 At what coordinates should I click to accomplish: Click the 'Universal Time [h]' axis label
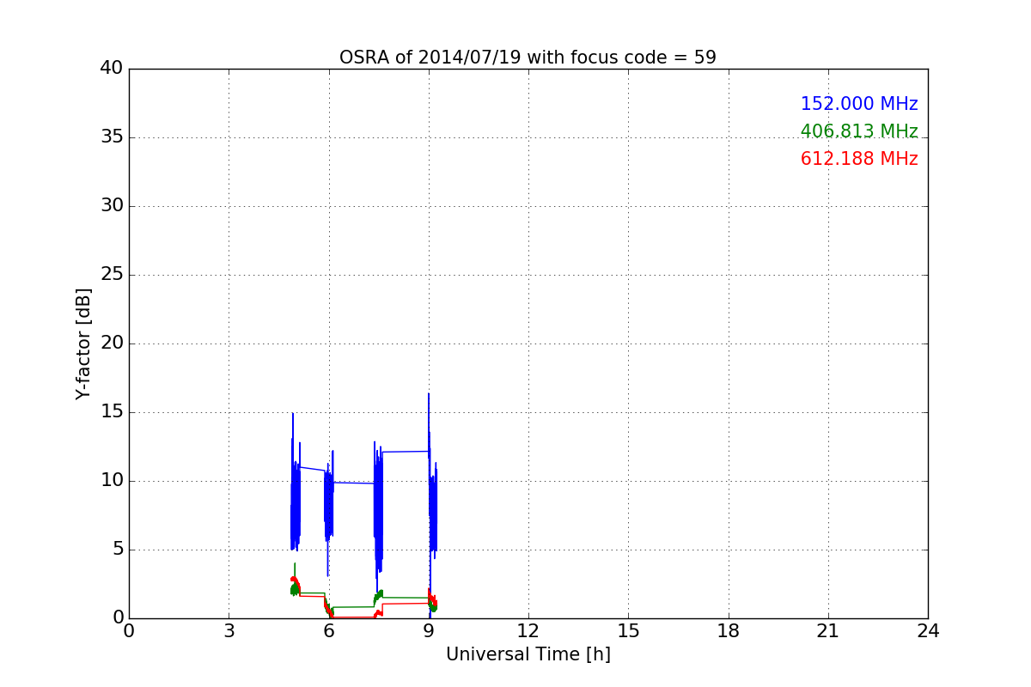pyautogui.click(x=528, y=654)
